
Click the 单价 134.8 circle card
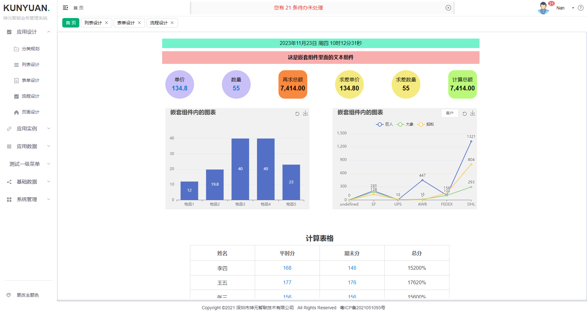point(180,84)
